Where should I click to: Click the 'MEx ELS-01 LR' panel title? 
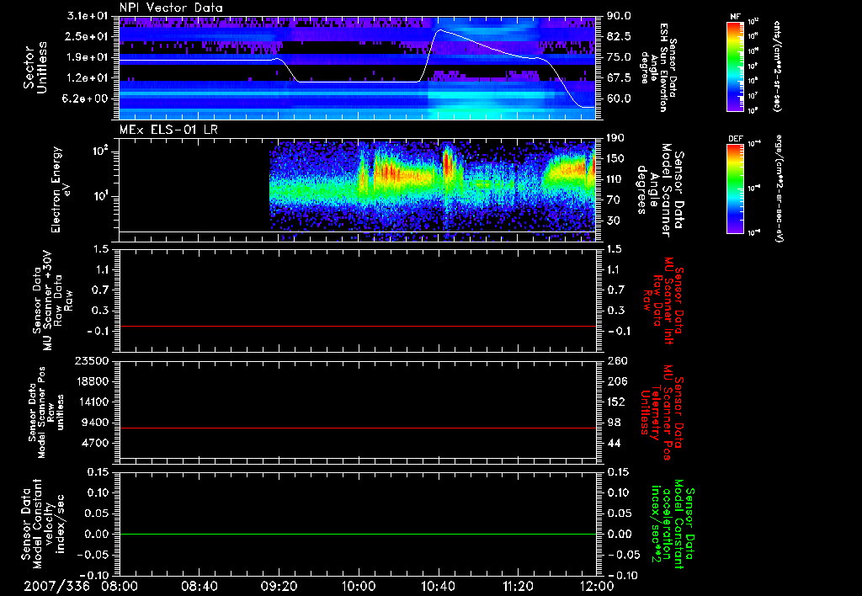click(x=170, y=130)
